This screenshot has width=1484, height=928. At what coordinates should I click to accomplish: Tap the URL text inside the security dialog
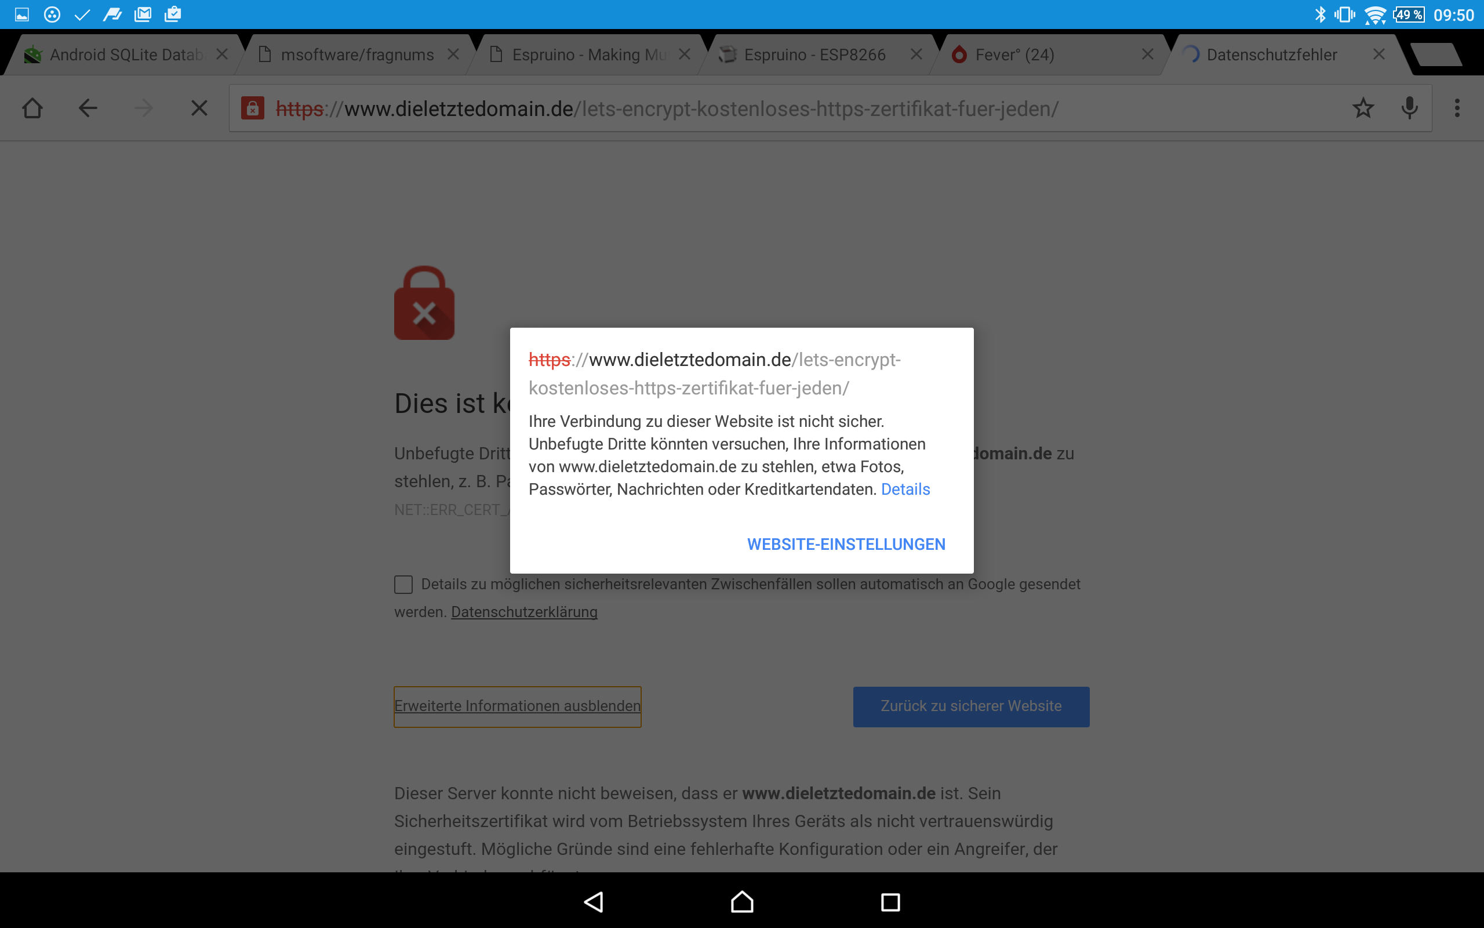click(x=714, y=374)
